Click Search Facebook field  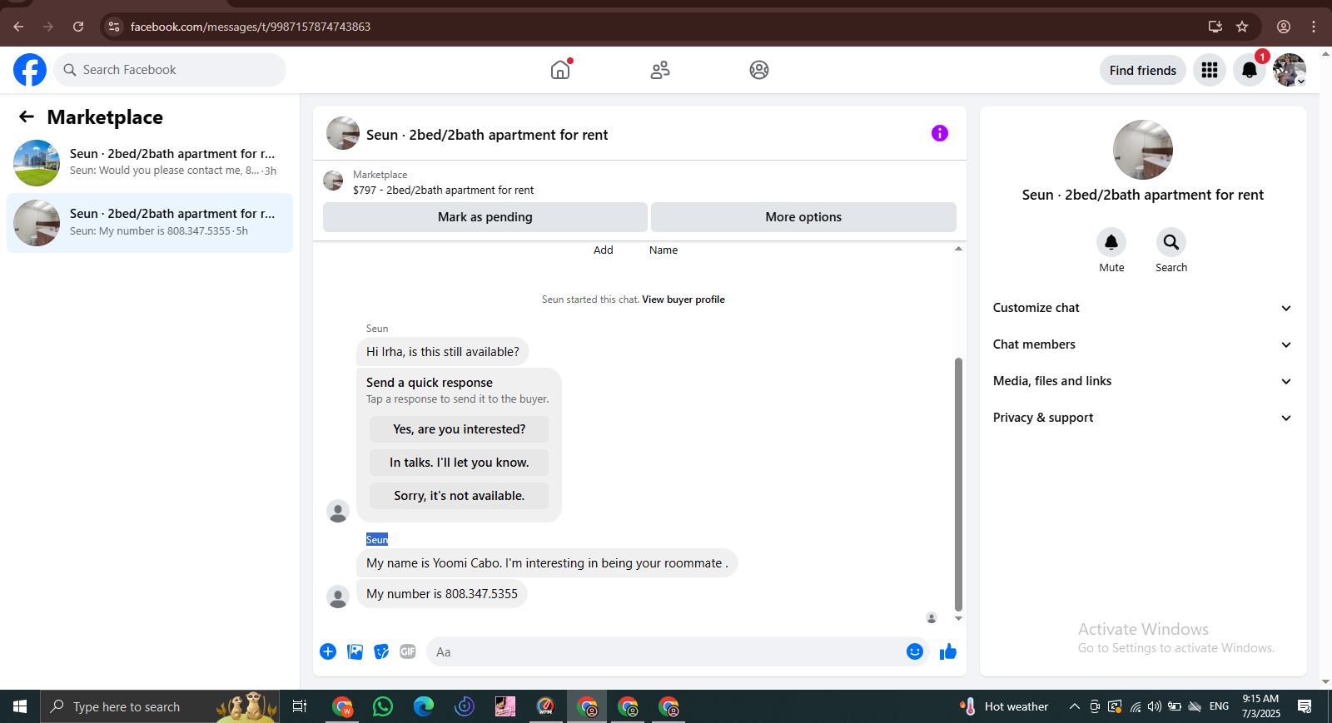[x=170, y=70]
